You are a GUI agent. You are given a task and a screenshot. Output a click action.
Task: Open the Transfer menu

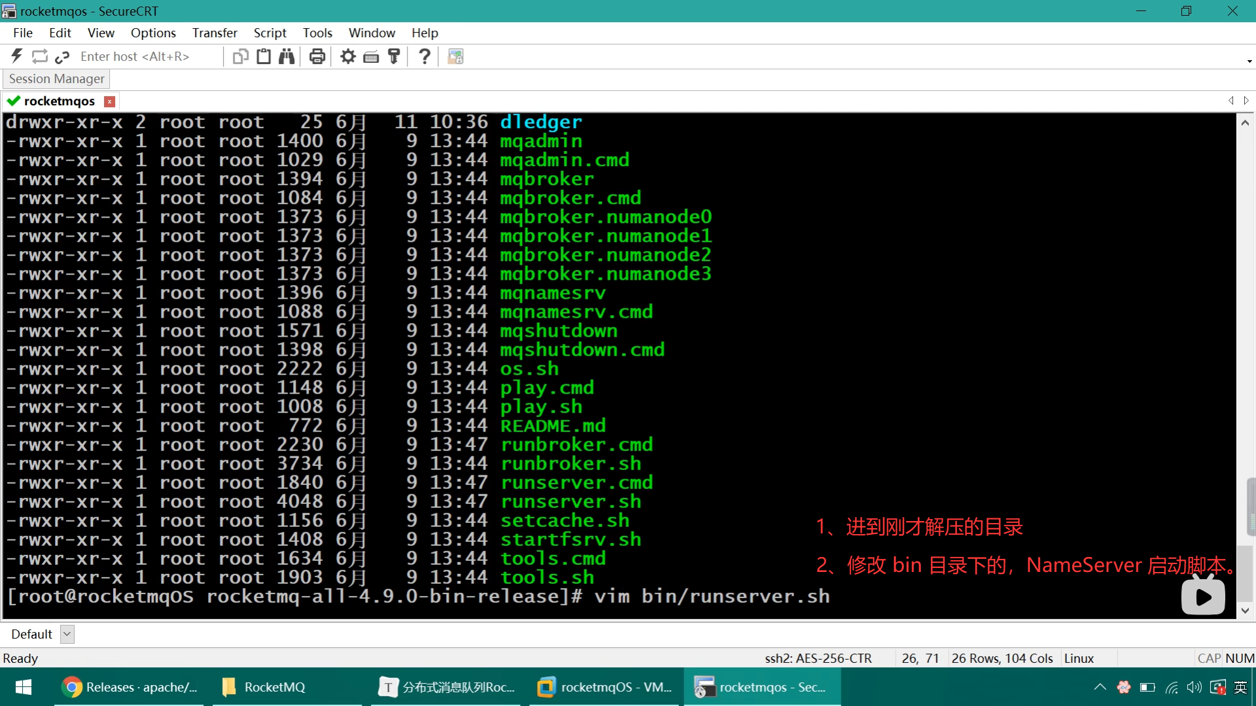click(x=215, y=33)
